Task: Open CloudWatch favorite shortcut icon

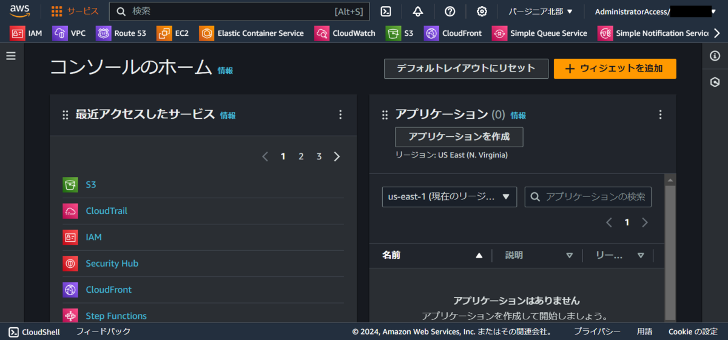Action: [x=322, y=33]
